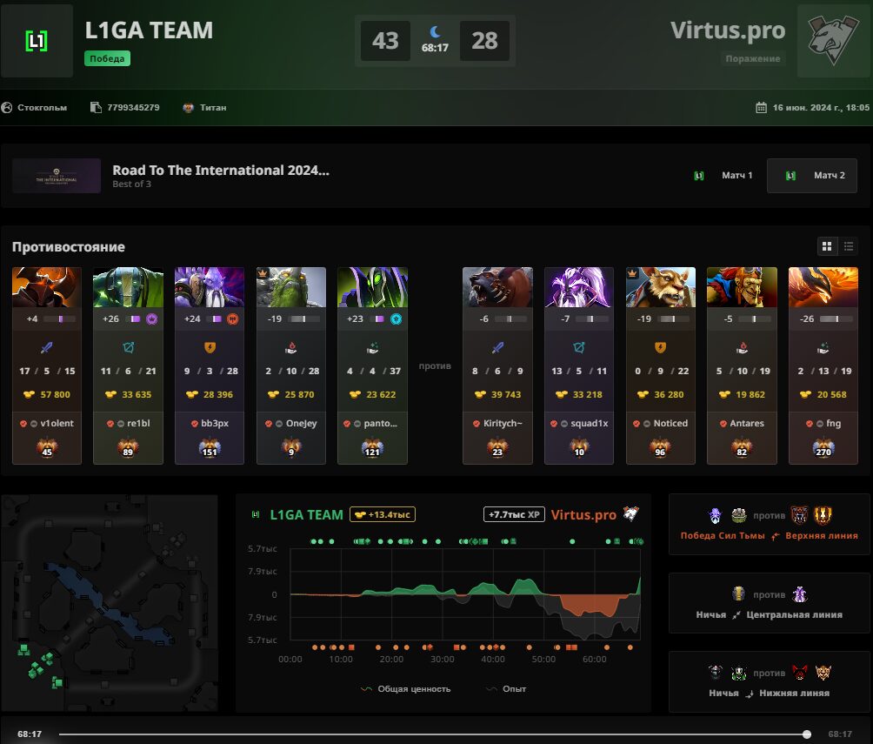The image size is (873, 744).
Task: Click the Стокгольм globe icon
Action: 7,107
